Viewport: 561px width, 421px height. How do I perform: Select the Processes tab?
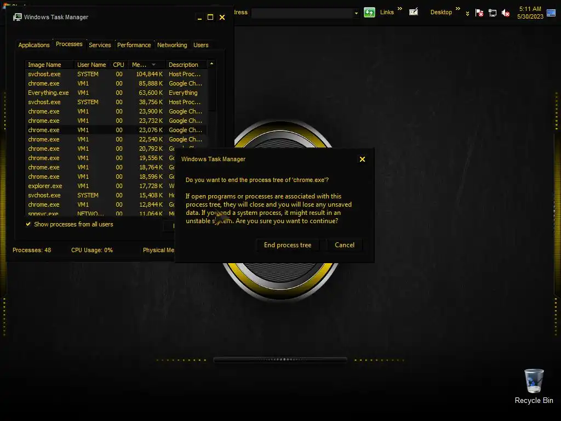69,44
